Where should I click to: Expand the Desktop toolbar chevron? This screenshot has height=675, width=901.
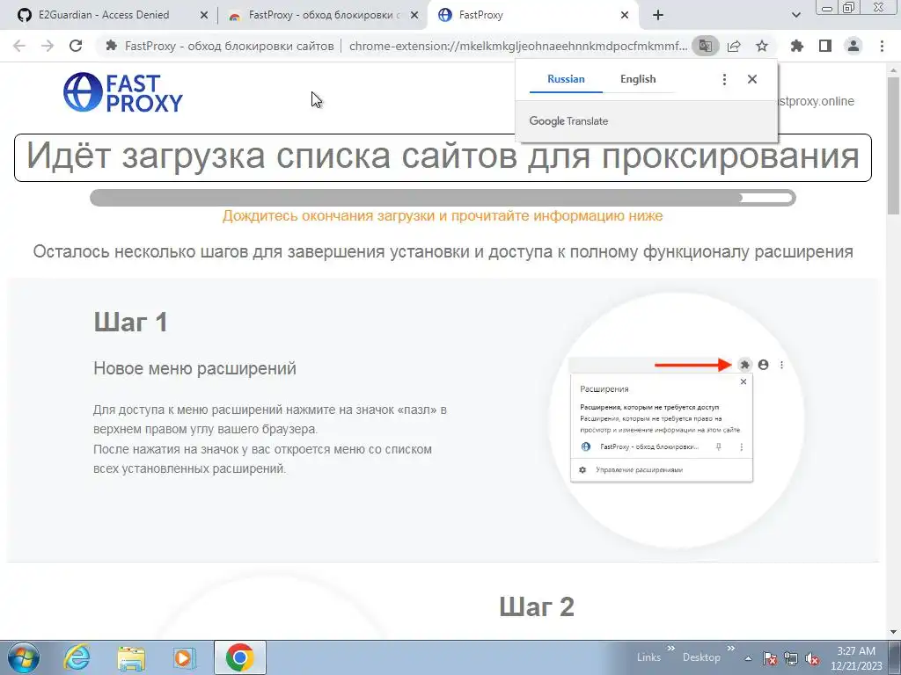[730, 649]
